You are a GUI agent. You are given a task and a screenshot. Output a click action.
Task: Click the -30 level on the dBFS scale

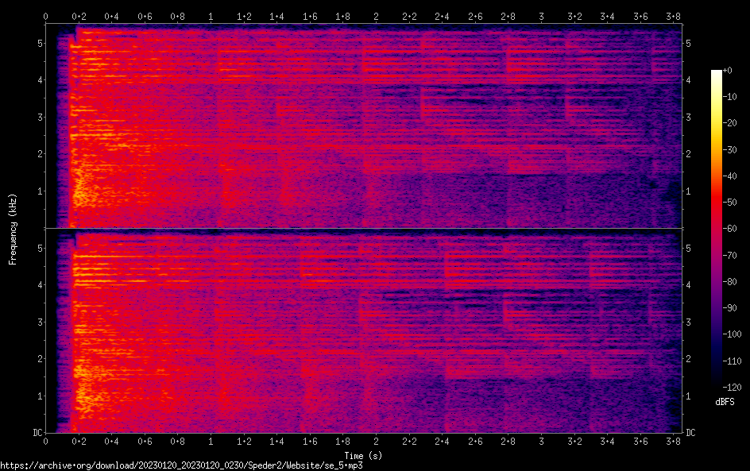pos(733,150)
